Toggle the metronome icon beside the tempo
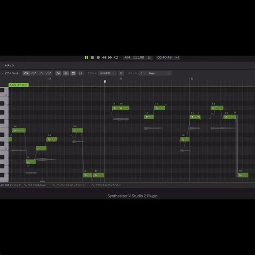This screenshot has width=255, height=255. 149,57
